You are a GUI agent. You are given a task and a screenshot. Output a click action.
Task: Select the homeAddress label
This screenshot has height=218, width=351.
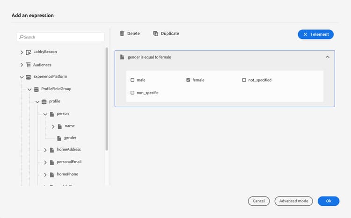[69, 150]
